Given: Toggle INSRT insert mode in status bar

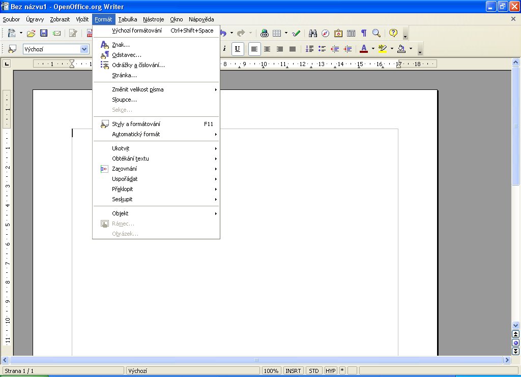Looking at the screenshot, I should [293, 371].
